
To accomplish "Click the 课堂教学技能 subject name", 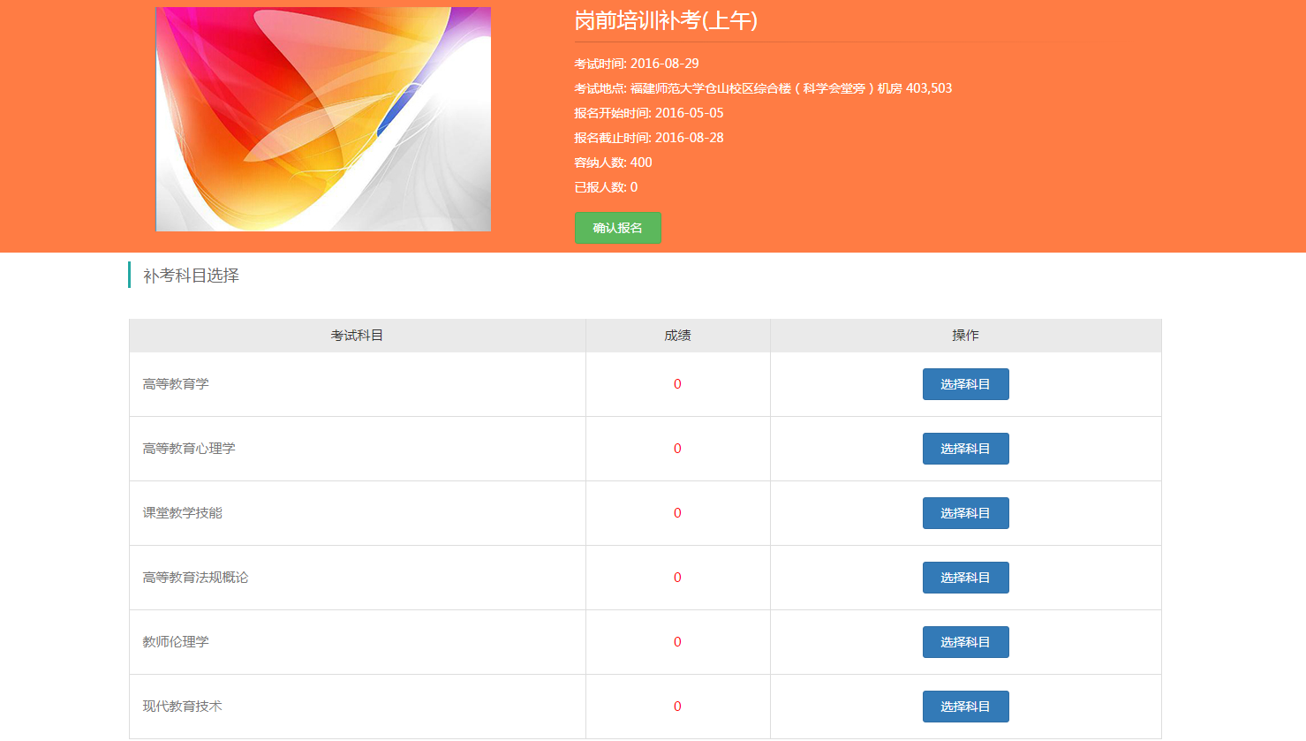I will tap(182, 513).
